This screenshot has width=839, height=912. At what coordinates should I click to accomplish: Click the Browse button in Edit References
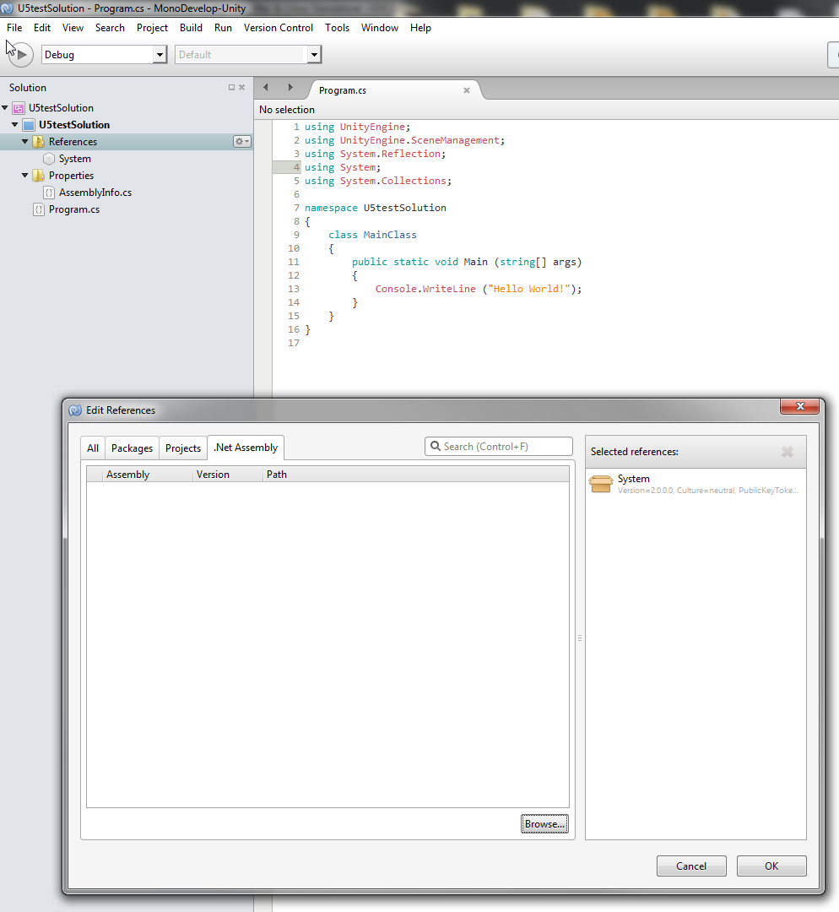point(544,823)
